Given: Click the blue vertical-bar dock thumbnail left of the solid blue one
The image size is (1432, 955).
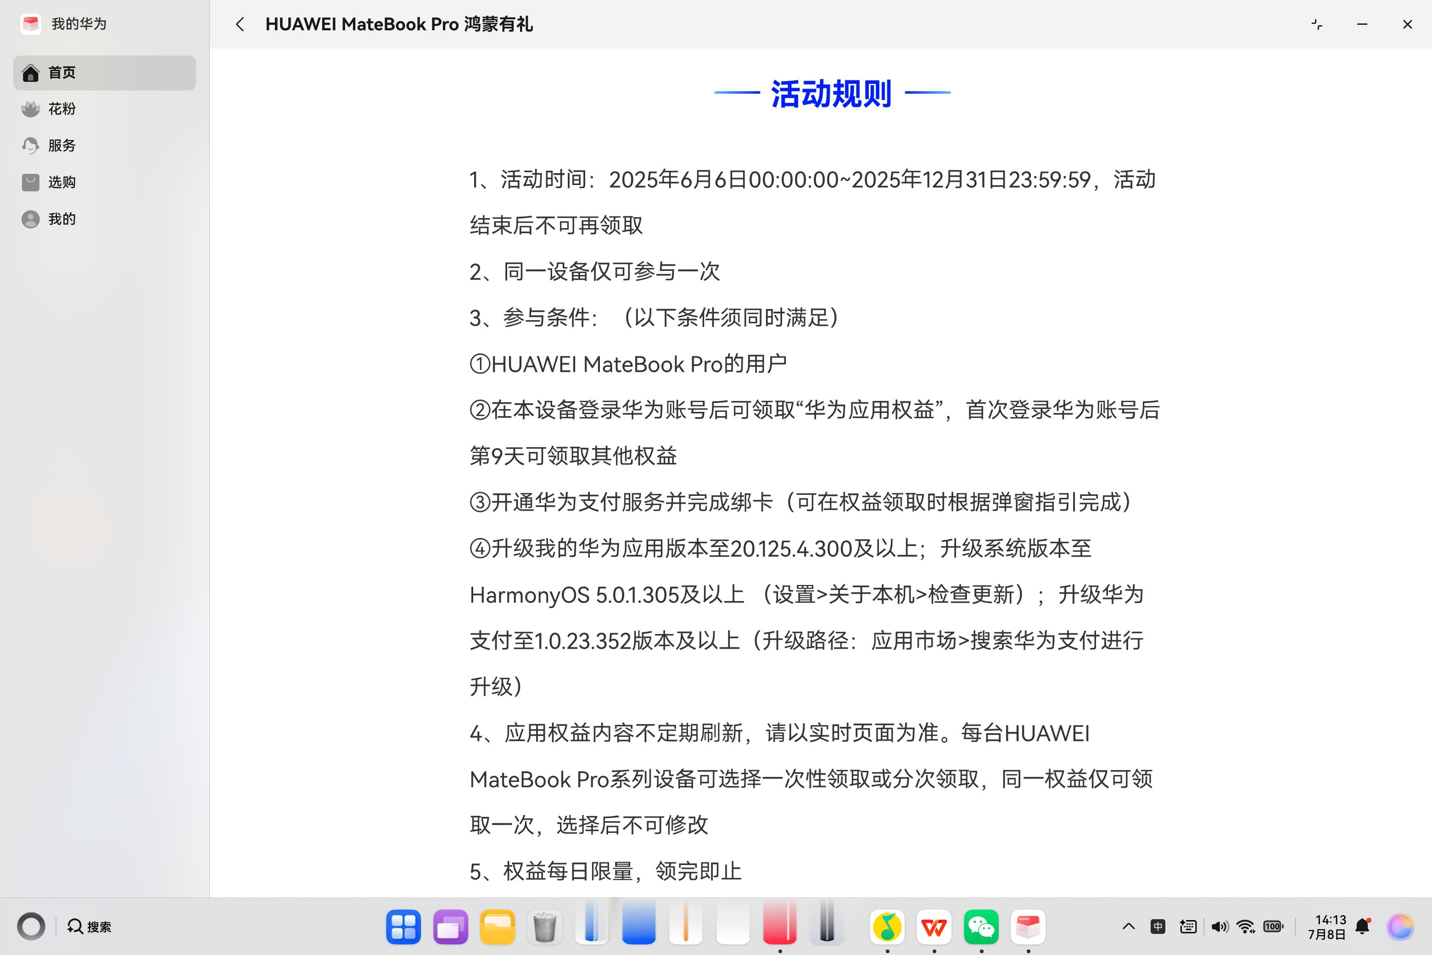Looking at the screenshot, I should click(x=592, y=922).
